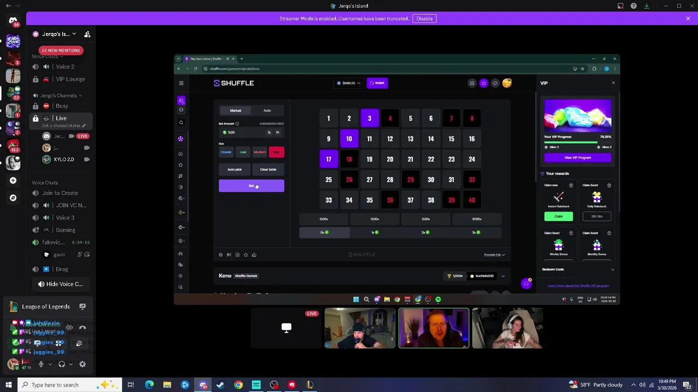Screen dimensions: 698x392
Task: Click the favorite star icon below the Keno board
Action: coord(246,255)
